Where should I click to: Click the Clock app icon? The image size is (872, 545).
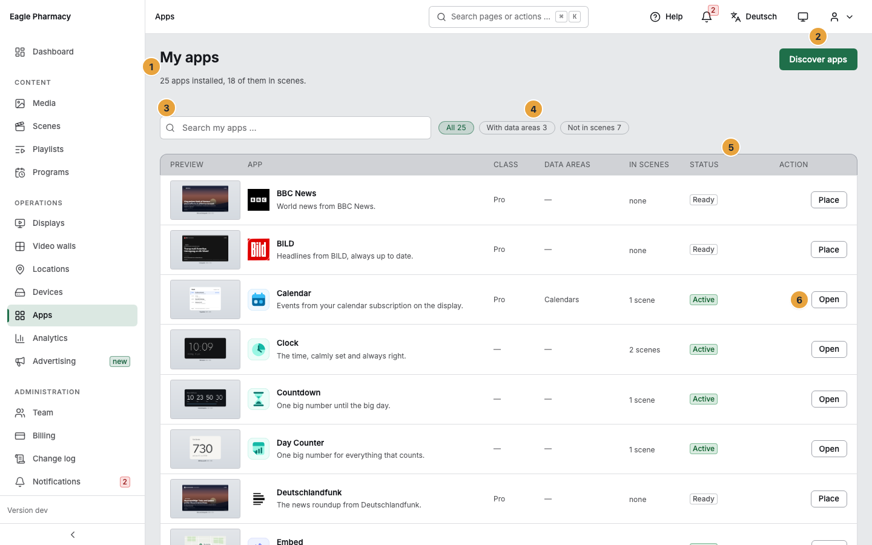259,349
